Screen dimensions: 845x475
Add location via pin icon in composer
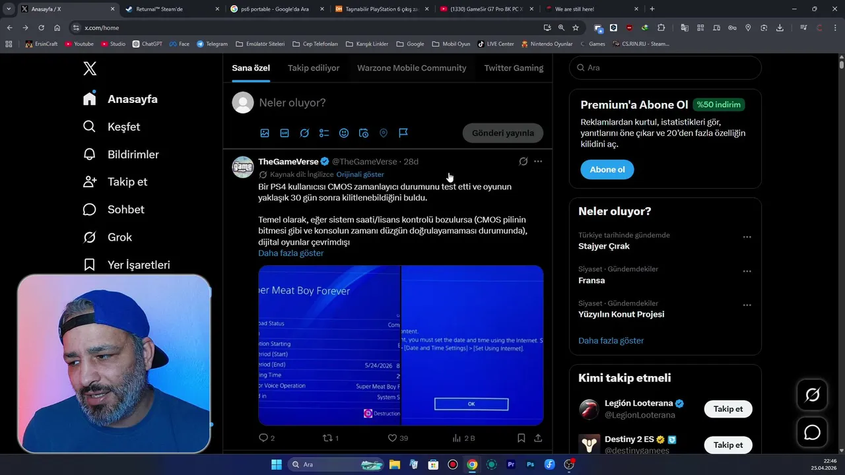[384, 133]
